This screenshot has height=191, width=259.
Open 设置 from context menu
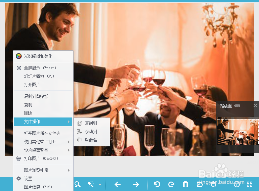[43, 179]
